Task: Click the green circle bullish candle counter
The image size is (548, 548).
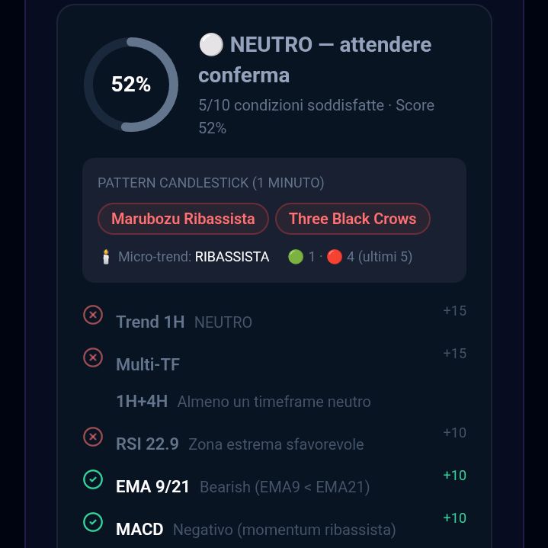Action: pyautogui.click(x=296, y=257)
